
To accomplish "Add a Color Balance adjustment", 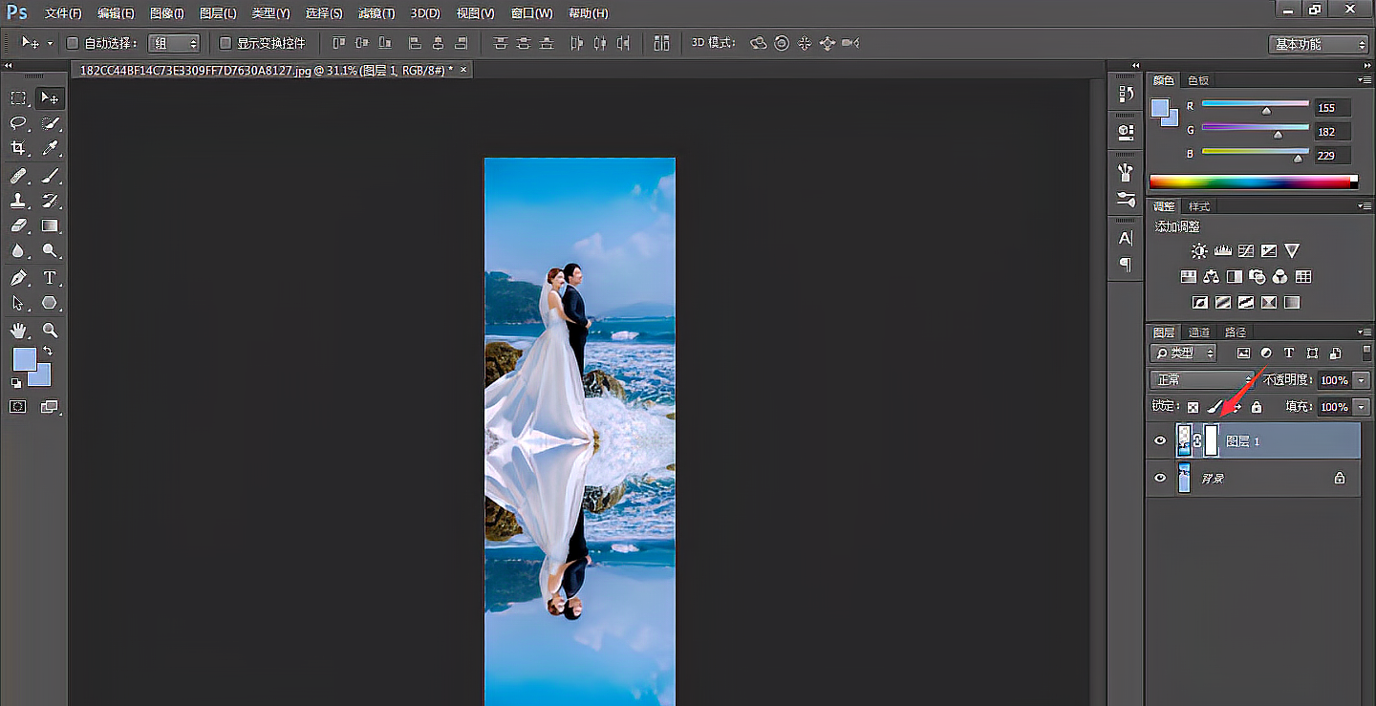I will 1211,277.
